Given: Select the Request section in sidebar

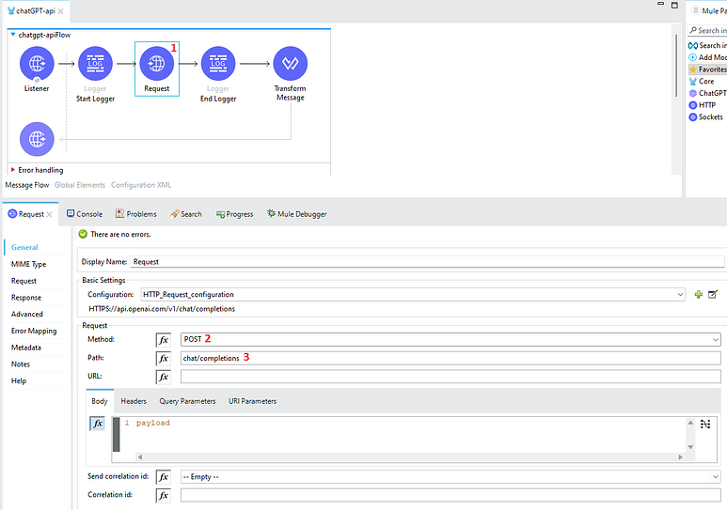Looking at the screenshot, I should tap(24, 281).
